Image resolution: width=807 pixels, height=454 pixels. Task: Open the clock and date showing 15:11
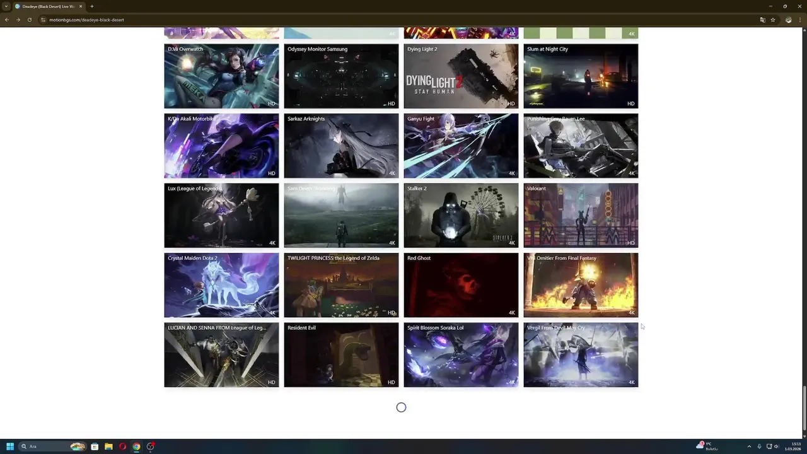click(793, 446)
